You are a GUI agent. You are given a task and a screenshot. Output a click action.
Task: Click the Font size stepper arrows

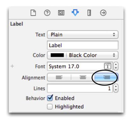click(116, 66)
